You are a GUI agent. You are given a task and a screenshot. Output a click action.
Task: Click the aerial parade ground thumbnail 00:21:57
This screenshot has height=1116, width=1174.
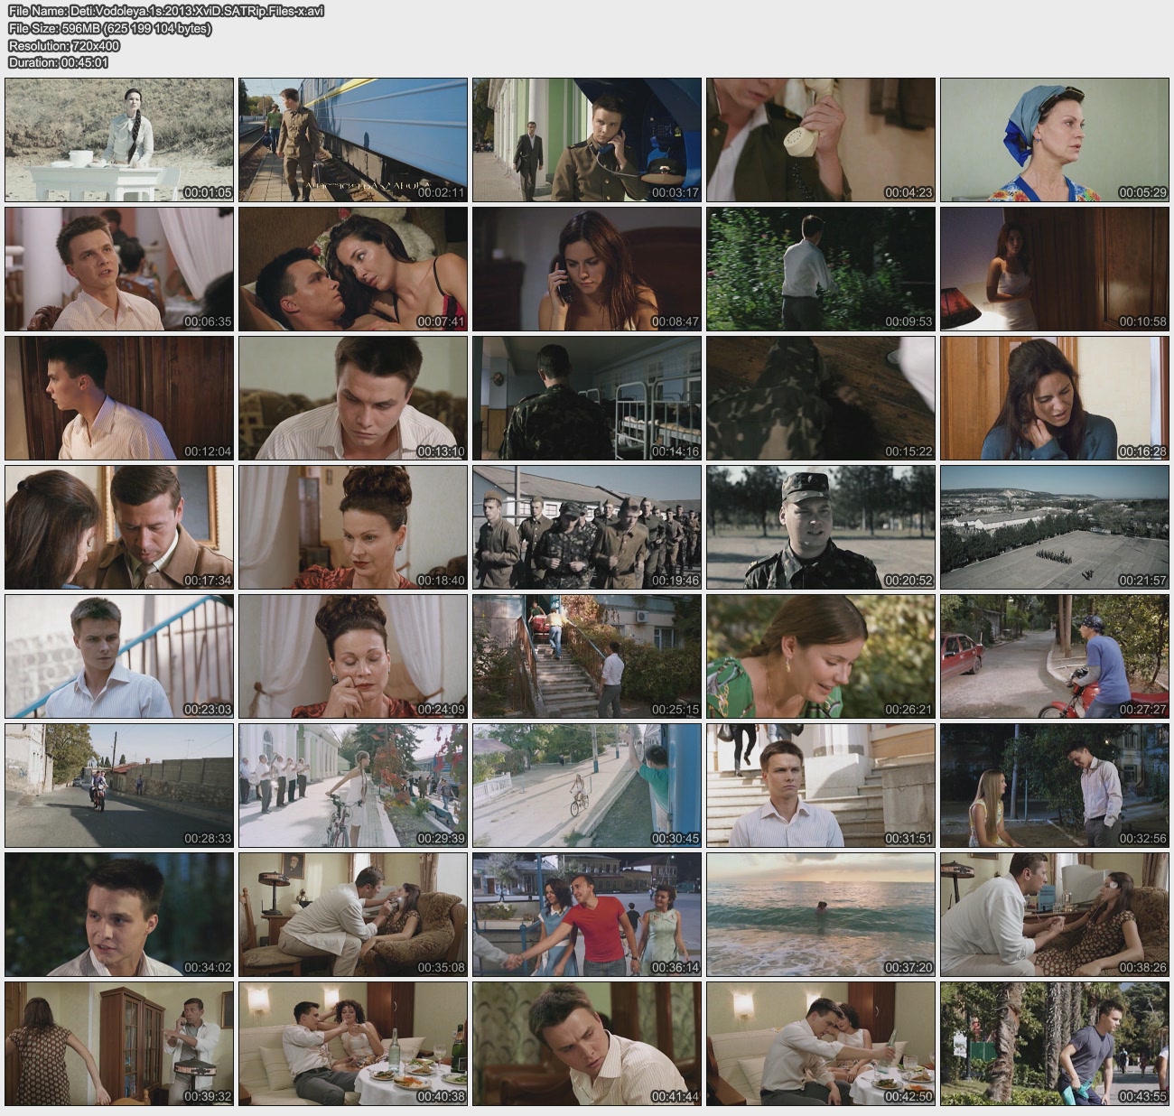click(1054, 527)
